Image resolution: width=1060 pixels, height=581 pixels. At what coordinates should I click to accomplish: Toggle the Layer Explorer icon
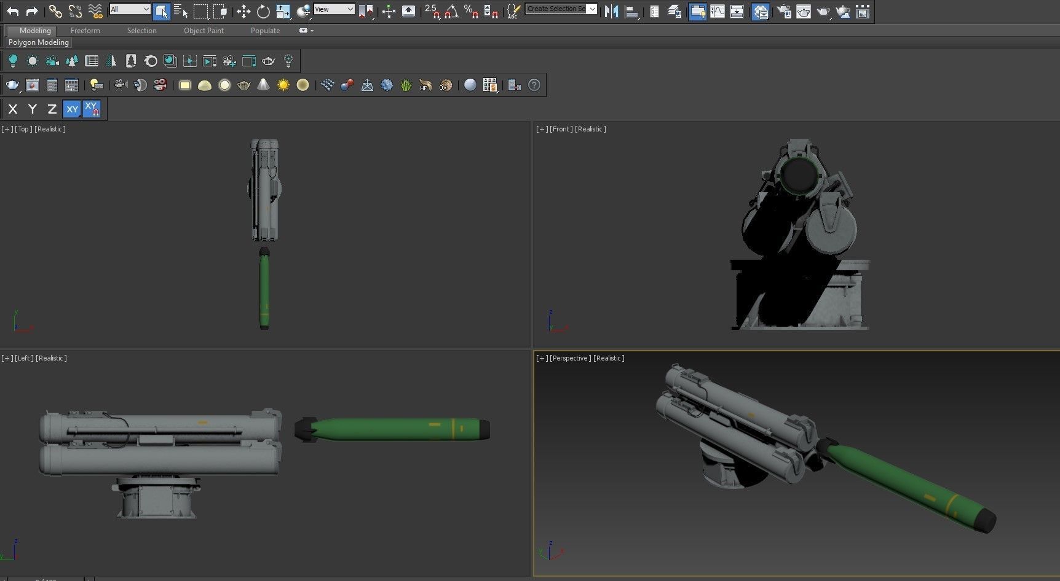[674, 11]
